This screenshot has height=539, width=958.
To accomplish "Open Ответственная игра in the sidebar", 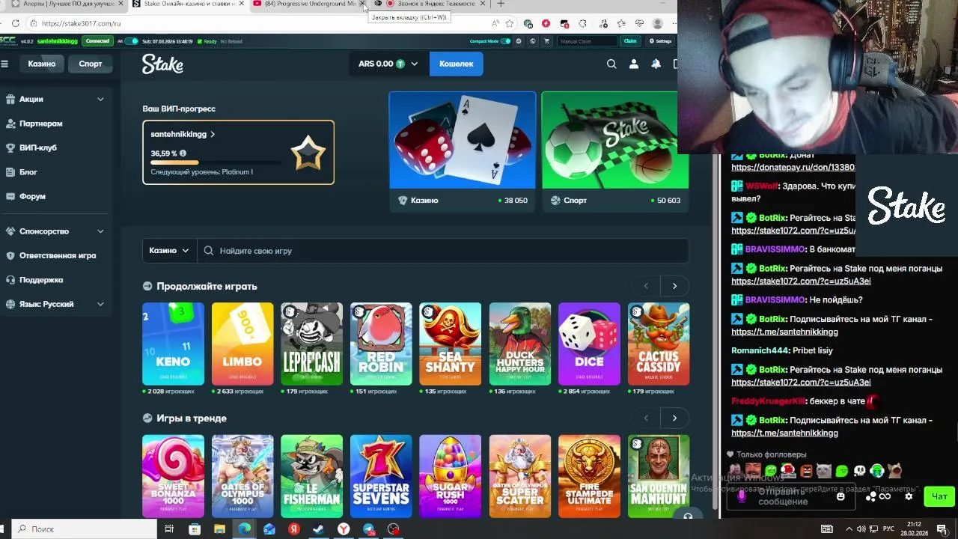I will [x=58, y=255].
